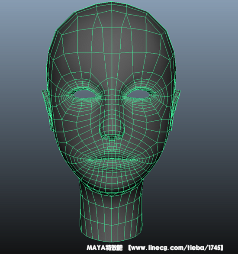The width and height of the screenshot is (238, 255).
Task: Click the center of the lips seam
Action: click(112, 159)
